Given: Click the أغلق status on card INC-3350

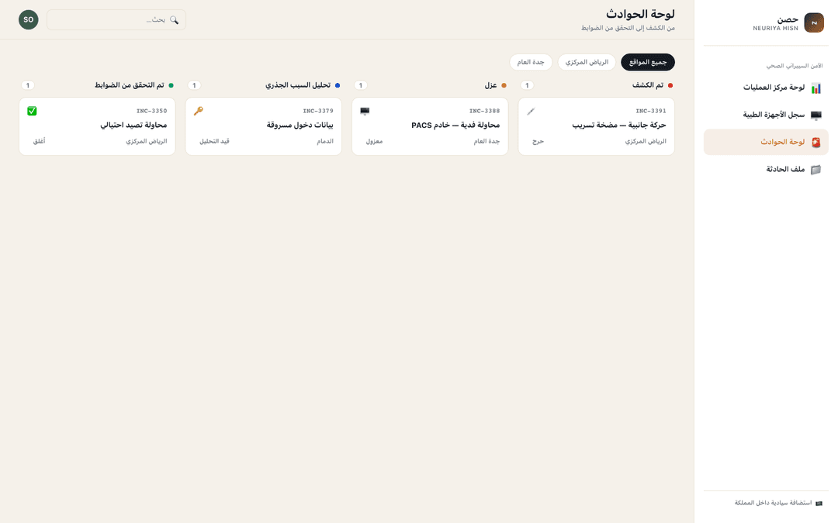Looking at the screenshot, I should pos(39,142).
